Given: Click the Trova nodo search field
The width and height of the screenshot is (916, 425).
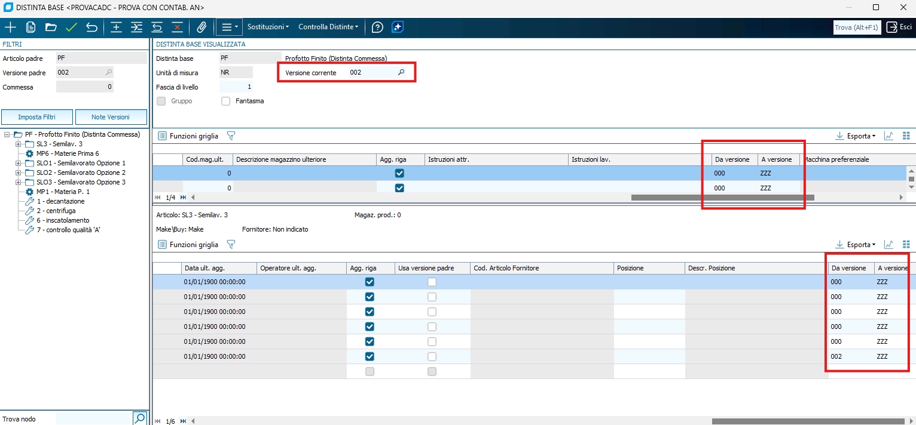Looking at the screenshot, I should pyautogui.click(x=93, y=418).
